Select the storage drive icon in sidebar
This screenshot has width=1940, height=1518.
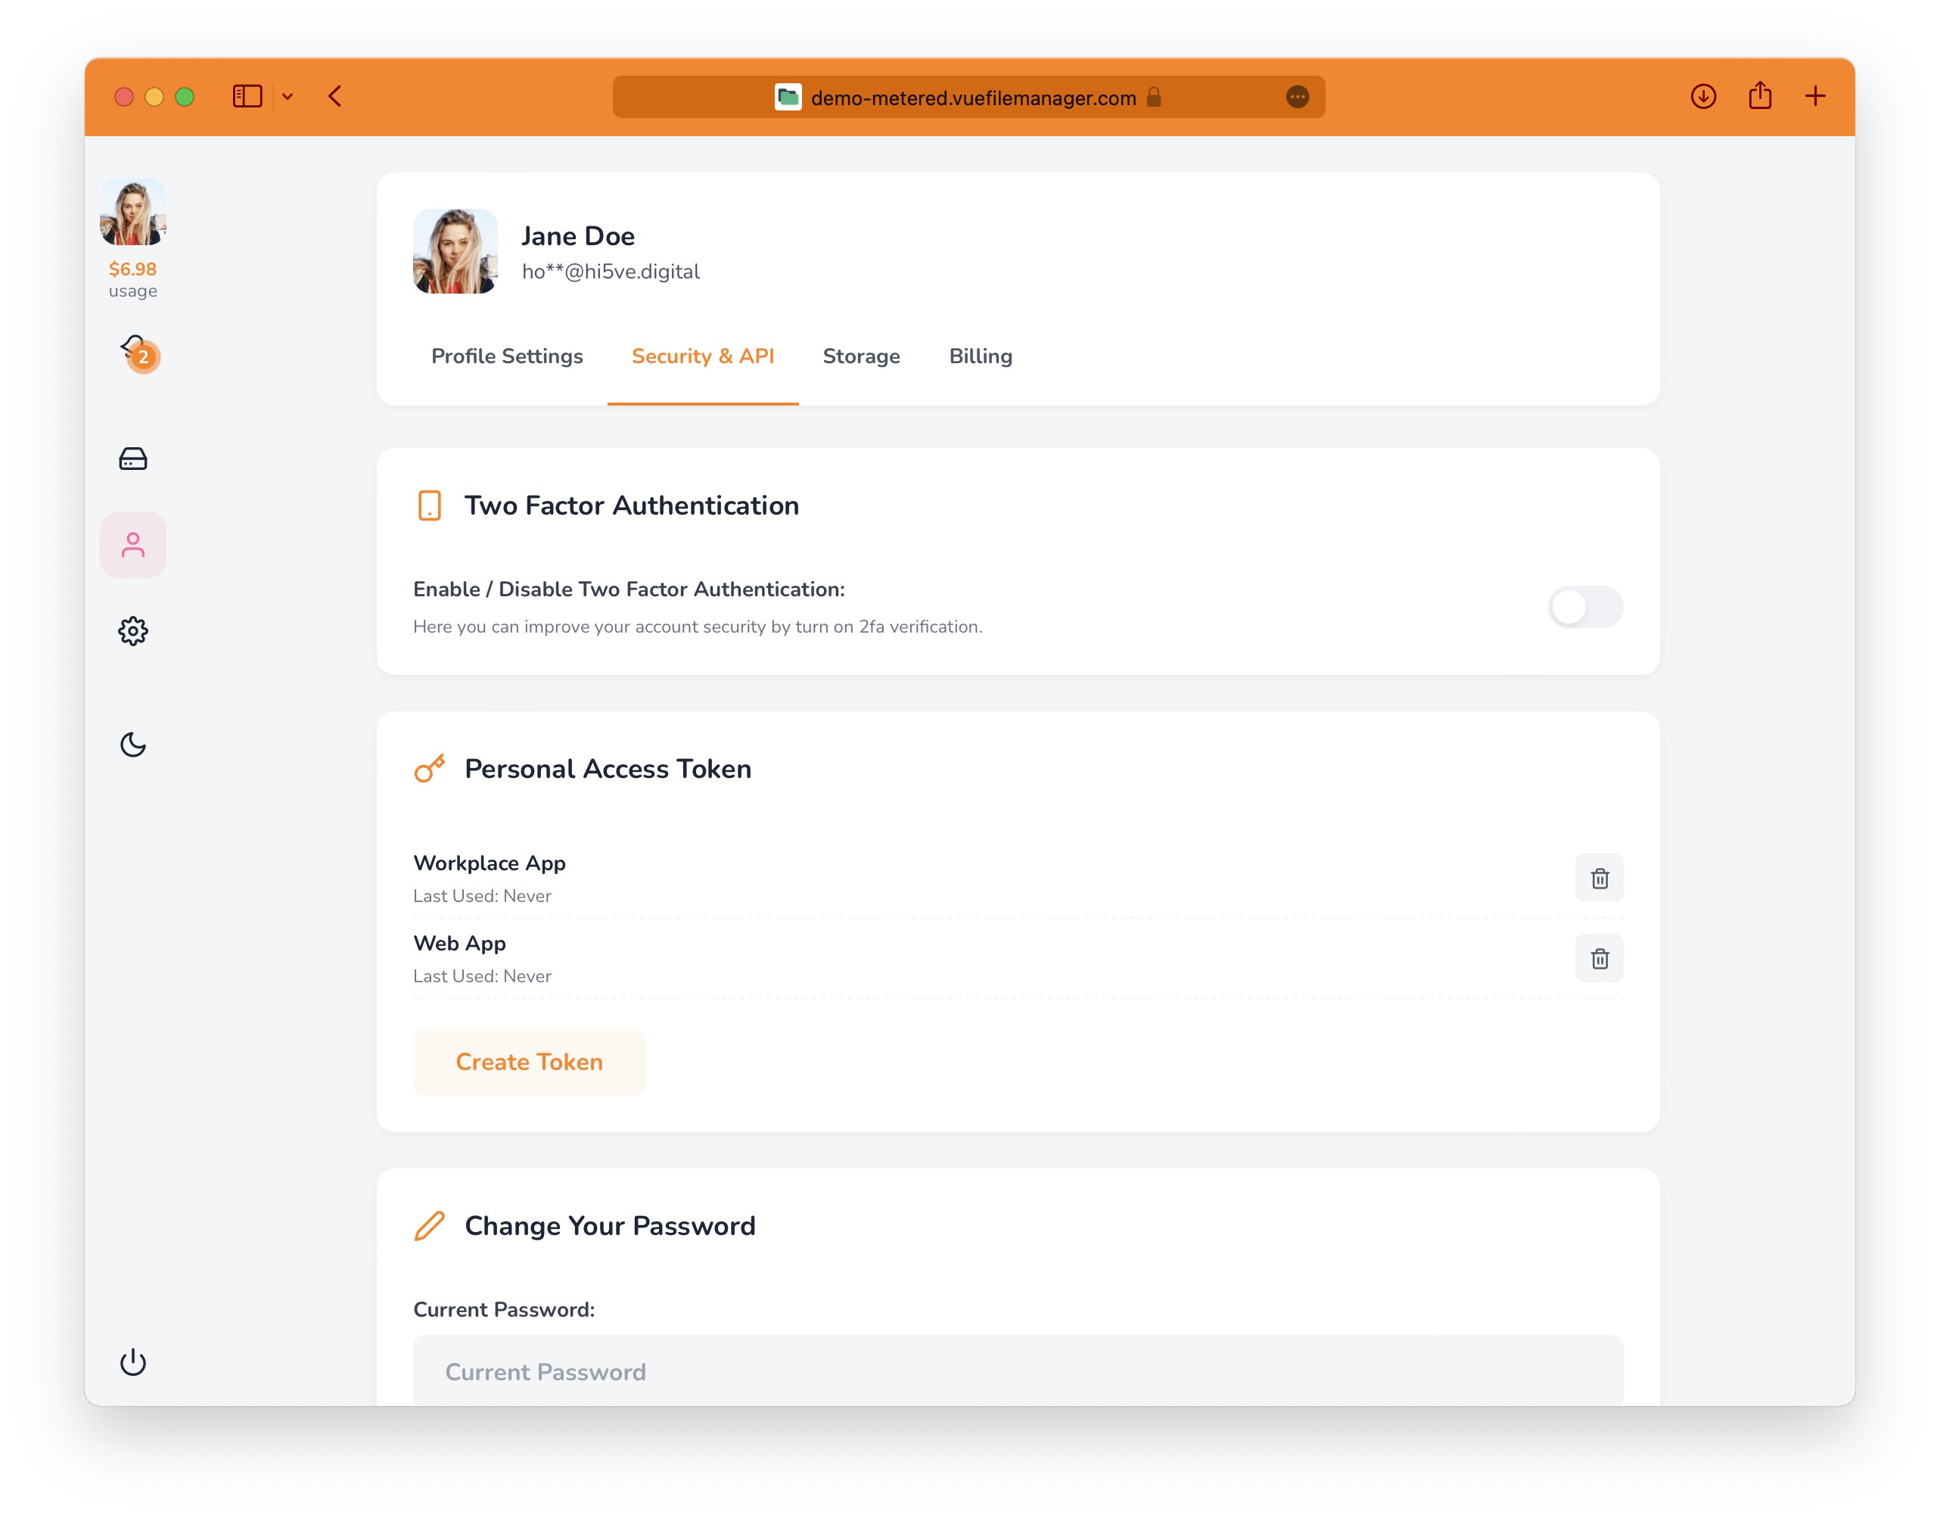point(132,459)
